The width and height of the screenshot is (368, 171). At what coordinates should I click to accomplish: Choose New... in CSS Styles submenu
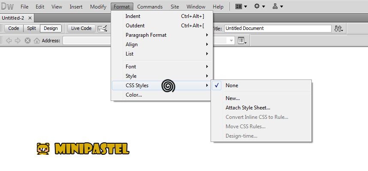click(261, 98)
